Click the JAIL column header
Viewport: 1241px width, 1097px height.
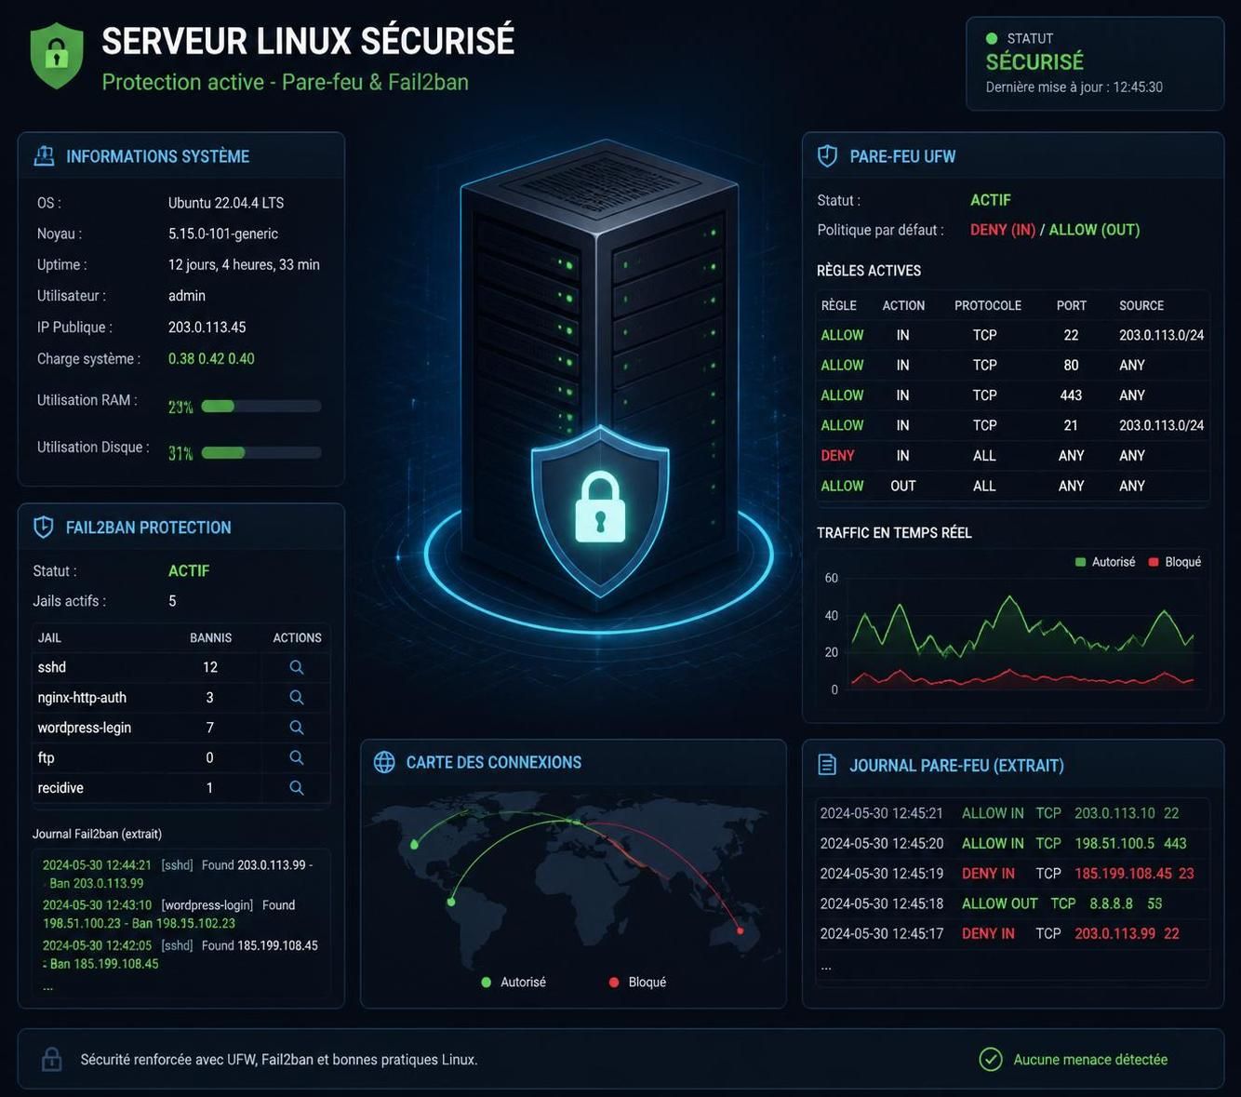pos(49,637)
